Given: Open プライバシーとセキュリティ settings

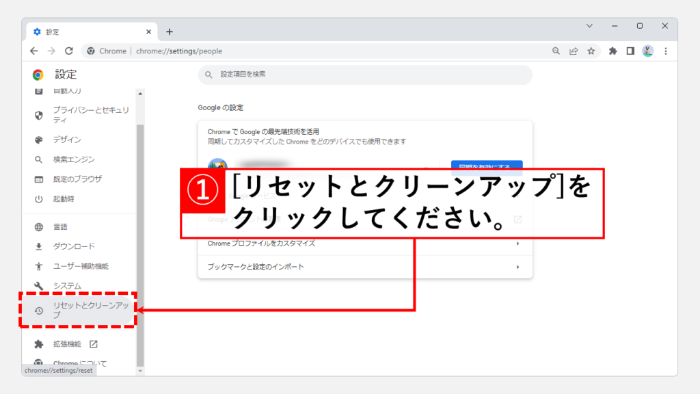Looking at the screenshot, I should [x=79, y=115].
